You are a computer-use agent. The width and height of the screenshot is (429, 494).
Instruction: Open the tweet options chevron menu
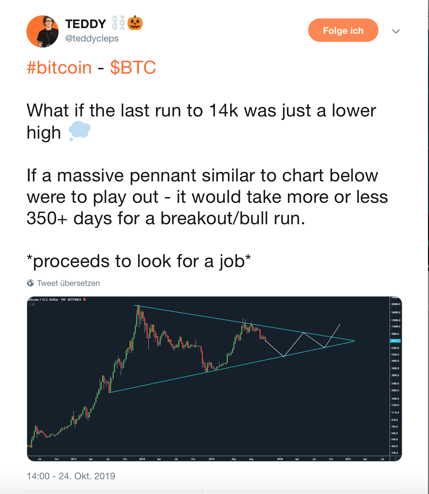pyautogui.click(x=396, y=31)
